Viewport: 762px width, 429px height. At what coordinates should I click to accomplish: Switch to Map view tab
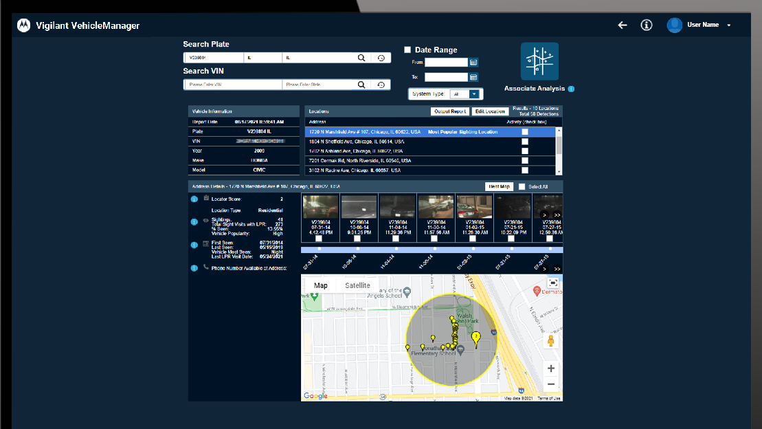tap(320, 285)
